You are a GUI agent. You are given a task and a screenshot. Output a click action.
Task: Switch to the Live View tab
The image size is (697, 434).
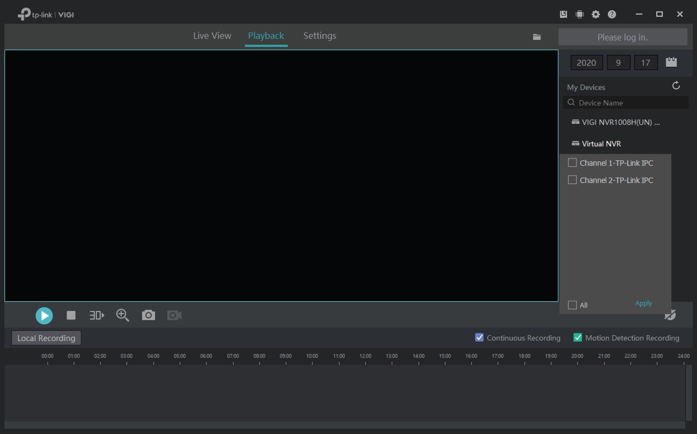click(x=212, y=36)
